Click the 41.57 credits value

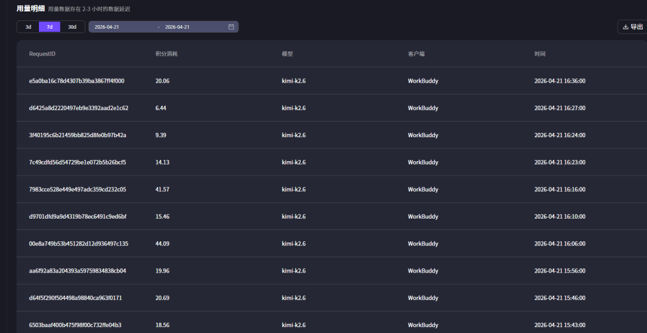point(162,189)
